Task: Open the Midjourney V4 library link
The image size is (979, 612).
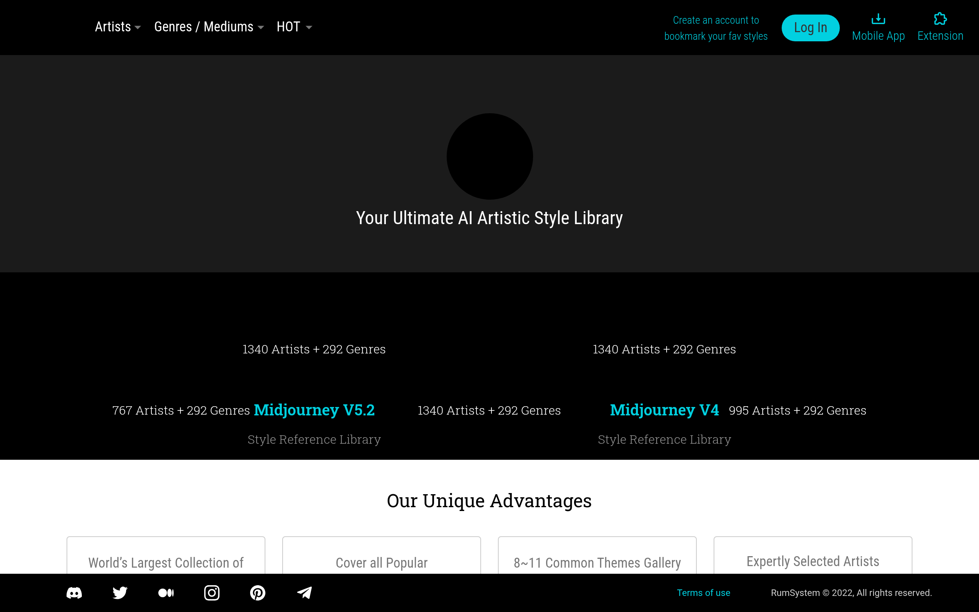Action: coord(664,410)
